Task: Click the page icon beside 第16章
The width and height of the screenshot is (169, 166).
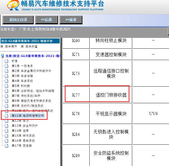Action: click(7, 141)
